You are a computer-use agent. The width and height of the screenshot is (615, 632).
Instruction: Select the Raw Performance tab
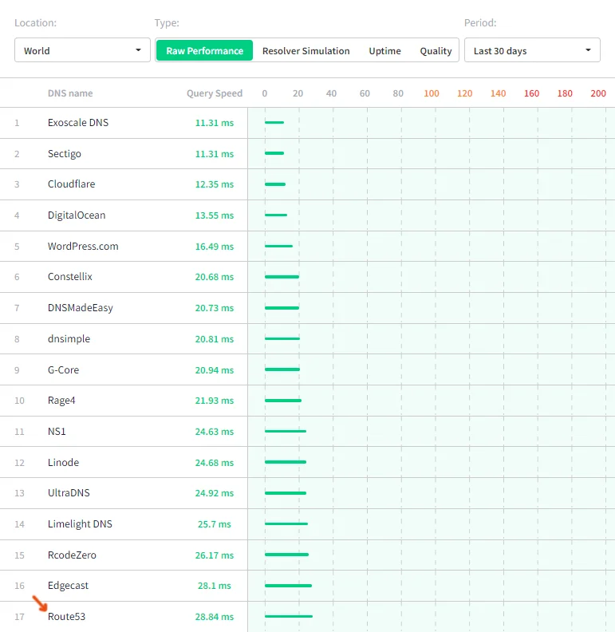click(x=204, y=51)
